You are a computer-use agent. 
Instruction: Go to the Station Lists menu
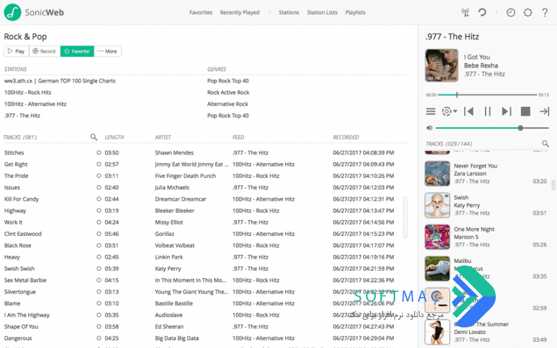click(x=322, y=12)
